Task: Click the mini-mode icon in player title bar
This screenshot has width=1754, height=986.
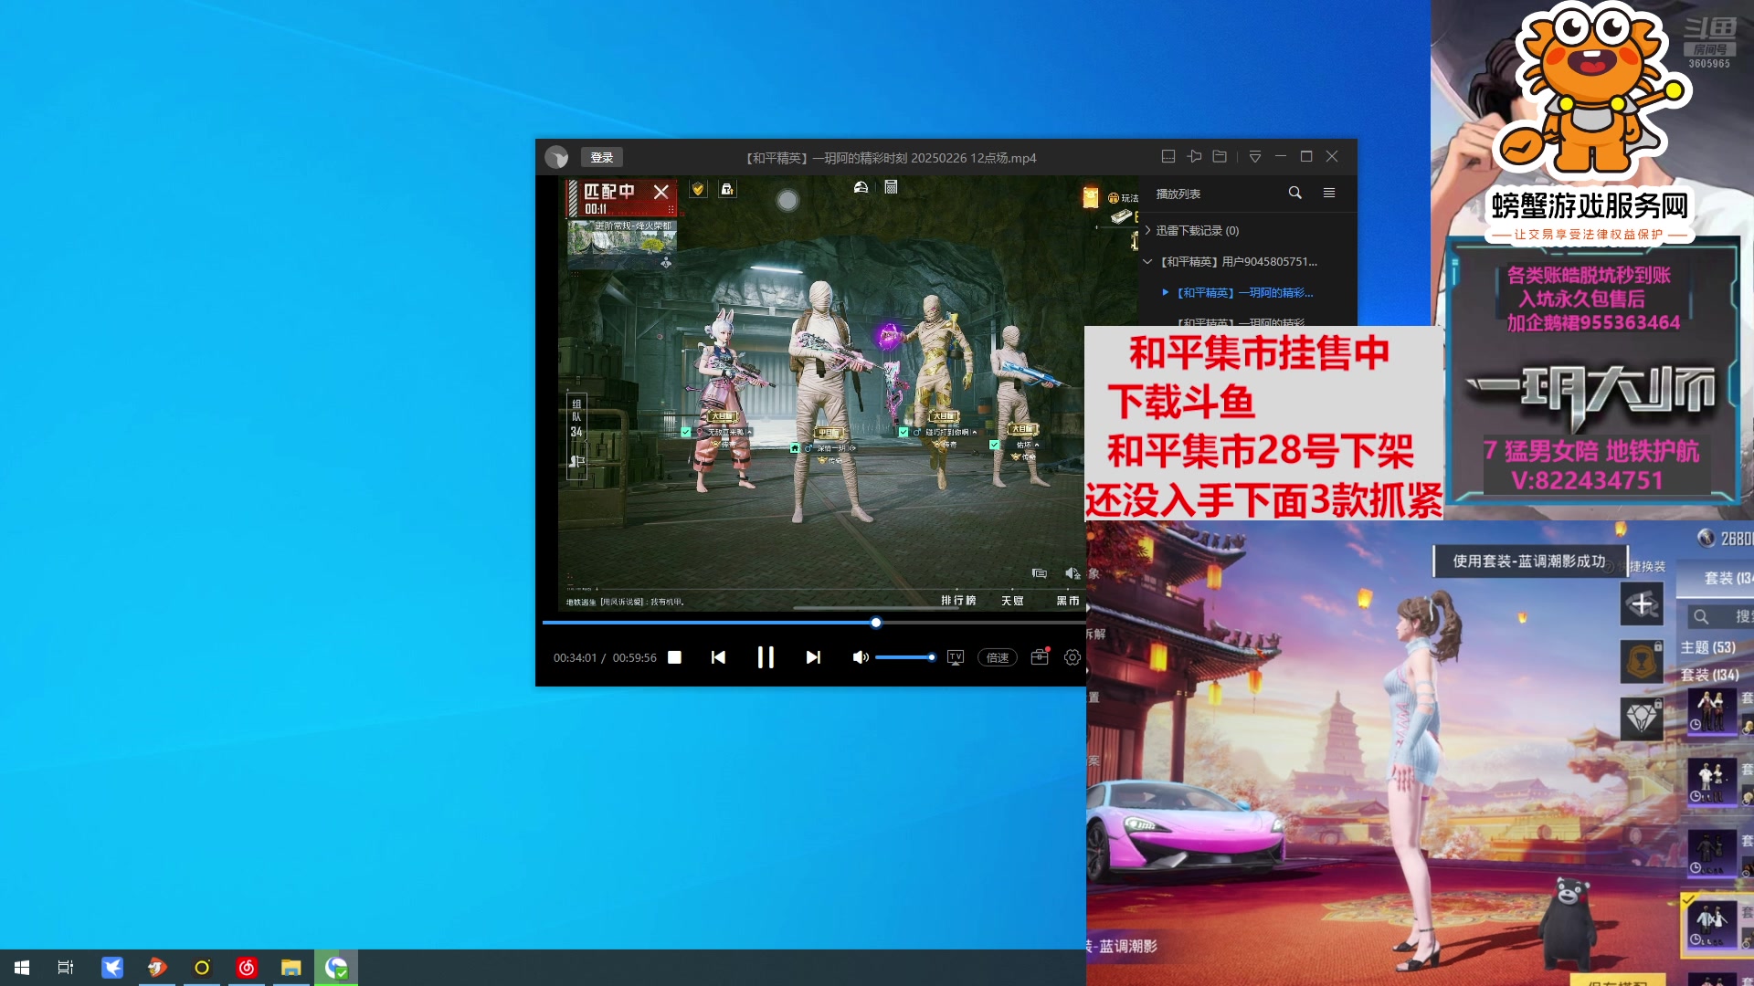Action: click(x=1168, y=156)
